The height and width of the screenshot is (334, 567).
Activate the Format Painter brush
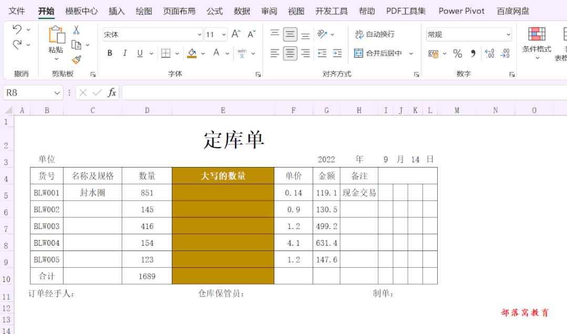76,60
